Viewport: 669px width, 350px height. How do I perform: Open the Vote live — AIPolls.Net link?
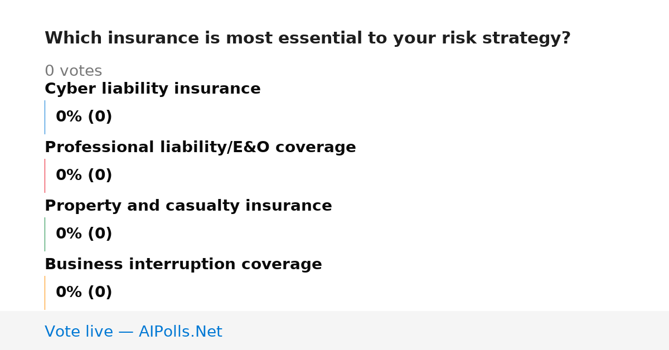133,332
